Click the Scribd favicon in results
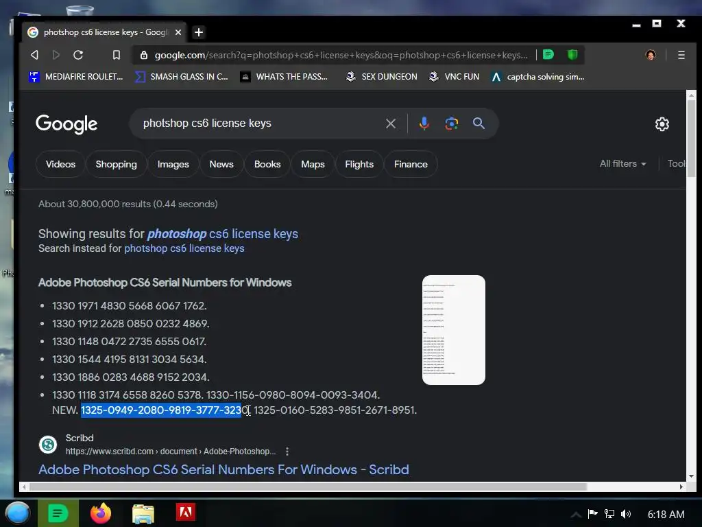This screenshot has width=702, height=527. 48,445
